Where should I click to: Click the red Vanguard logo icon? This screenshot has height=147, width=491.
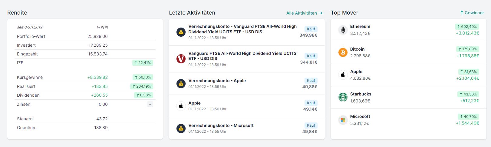click(181, 59)
